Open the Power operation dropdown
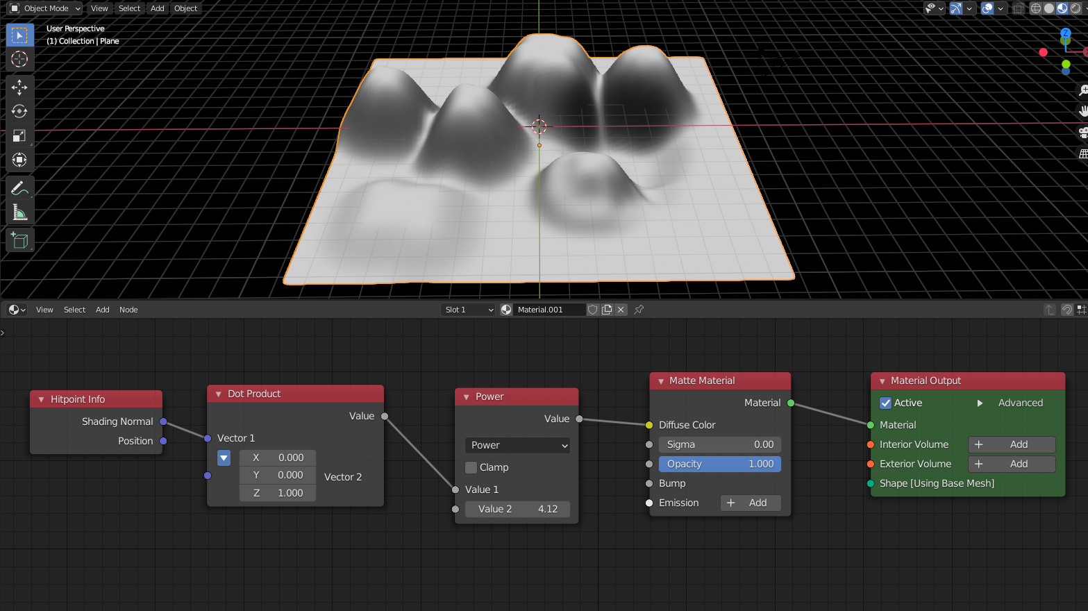 517,445
